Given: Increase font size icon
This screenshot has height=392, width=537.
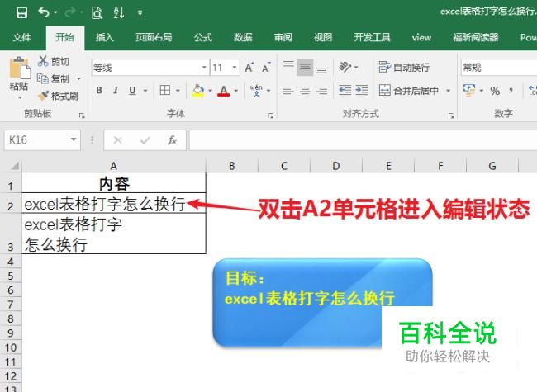Looking at the screenshot, I should pos(249,68).
